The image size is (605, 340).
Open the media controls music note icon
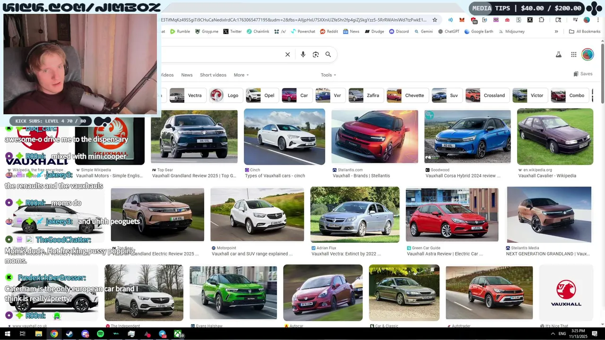click(x=575, y=20)
